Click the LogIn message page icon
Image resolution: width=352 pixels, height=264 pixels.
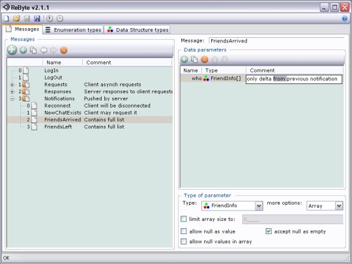(x=26, y=70)
